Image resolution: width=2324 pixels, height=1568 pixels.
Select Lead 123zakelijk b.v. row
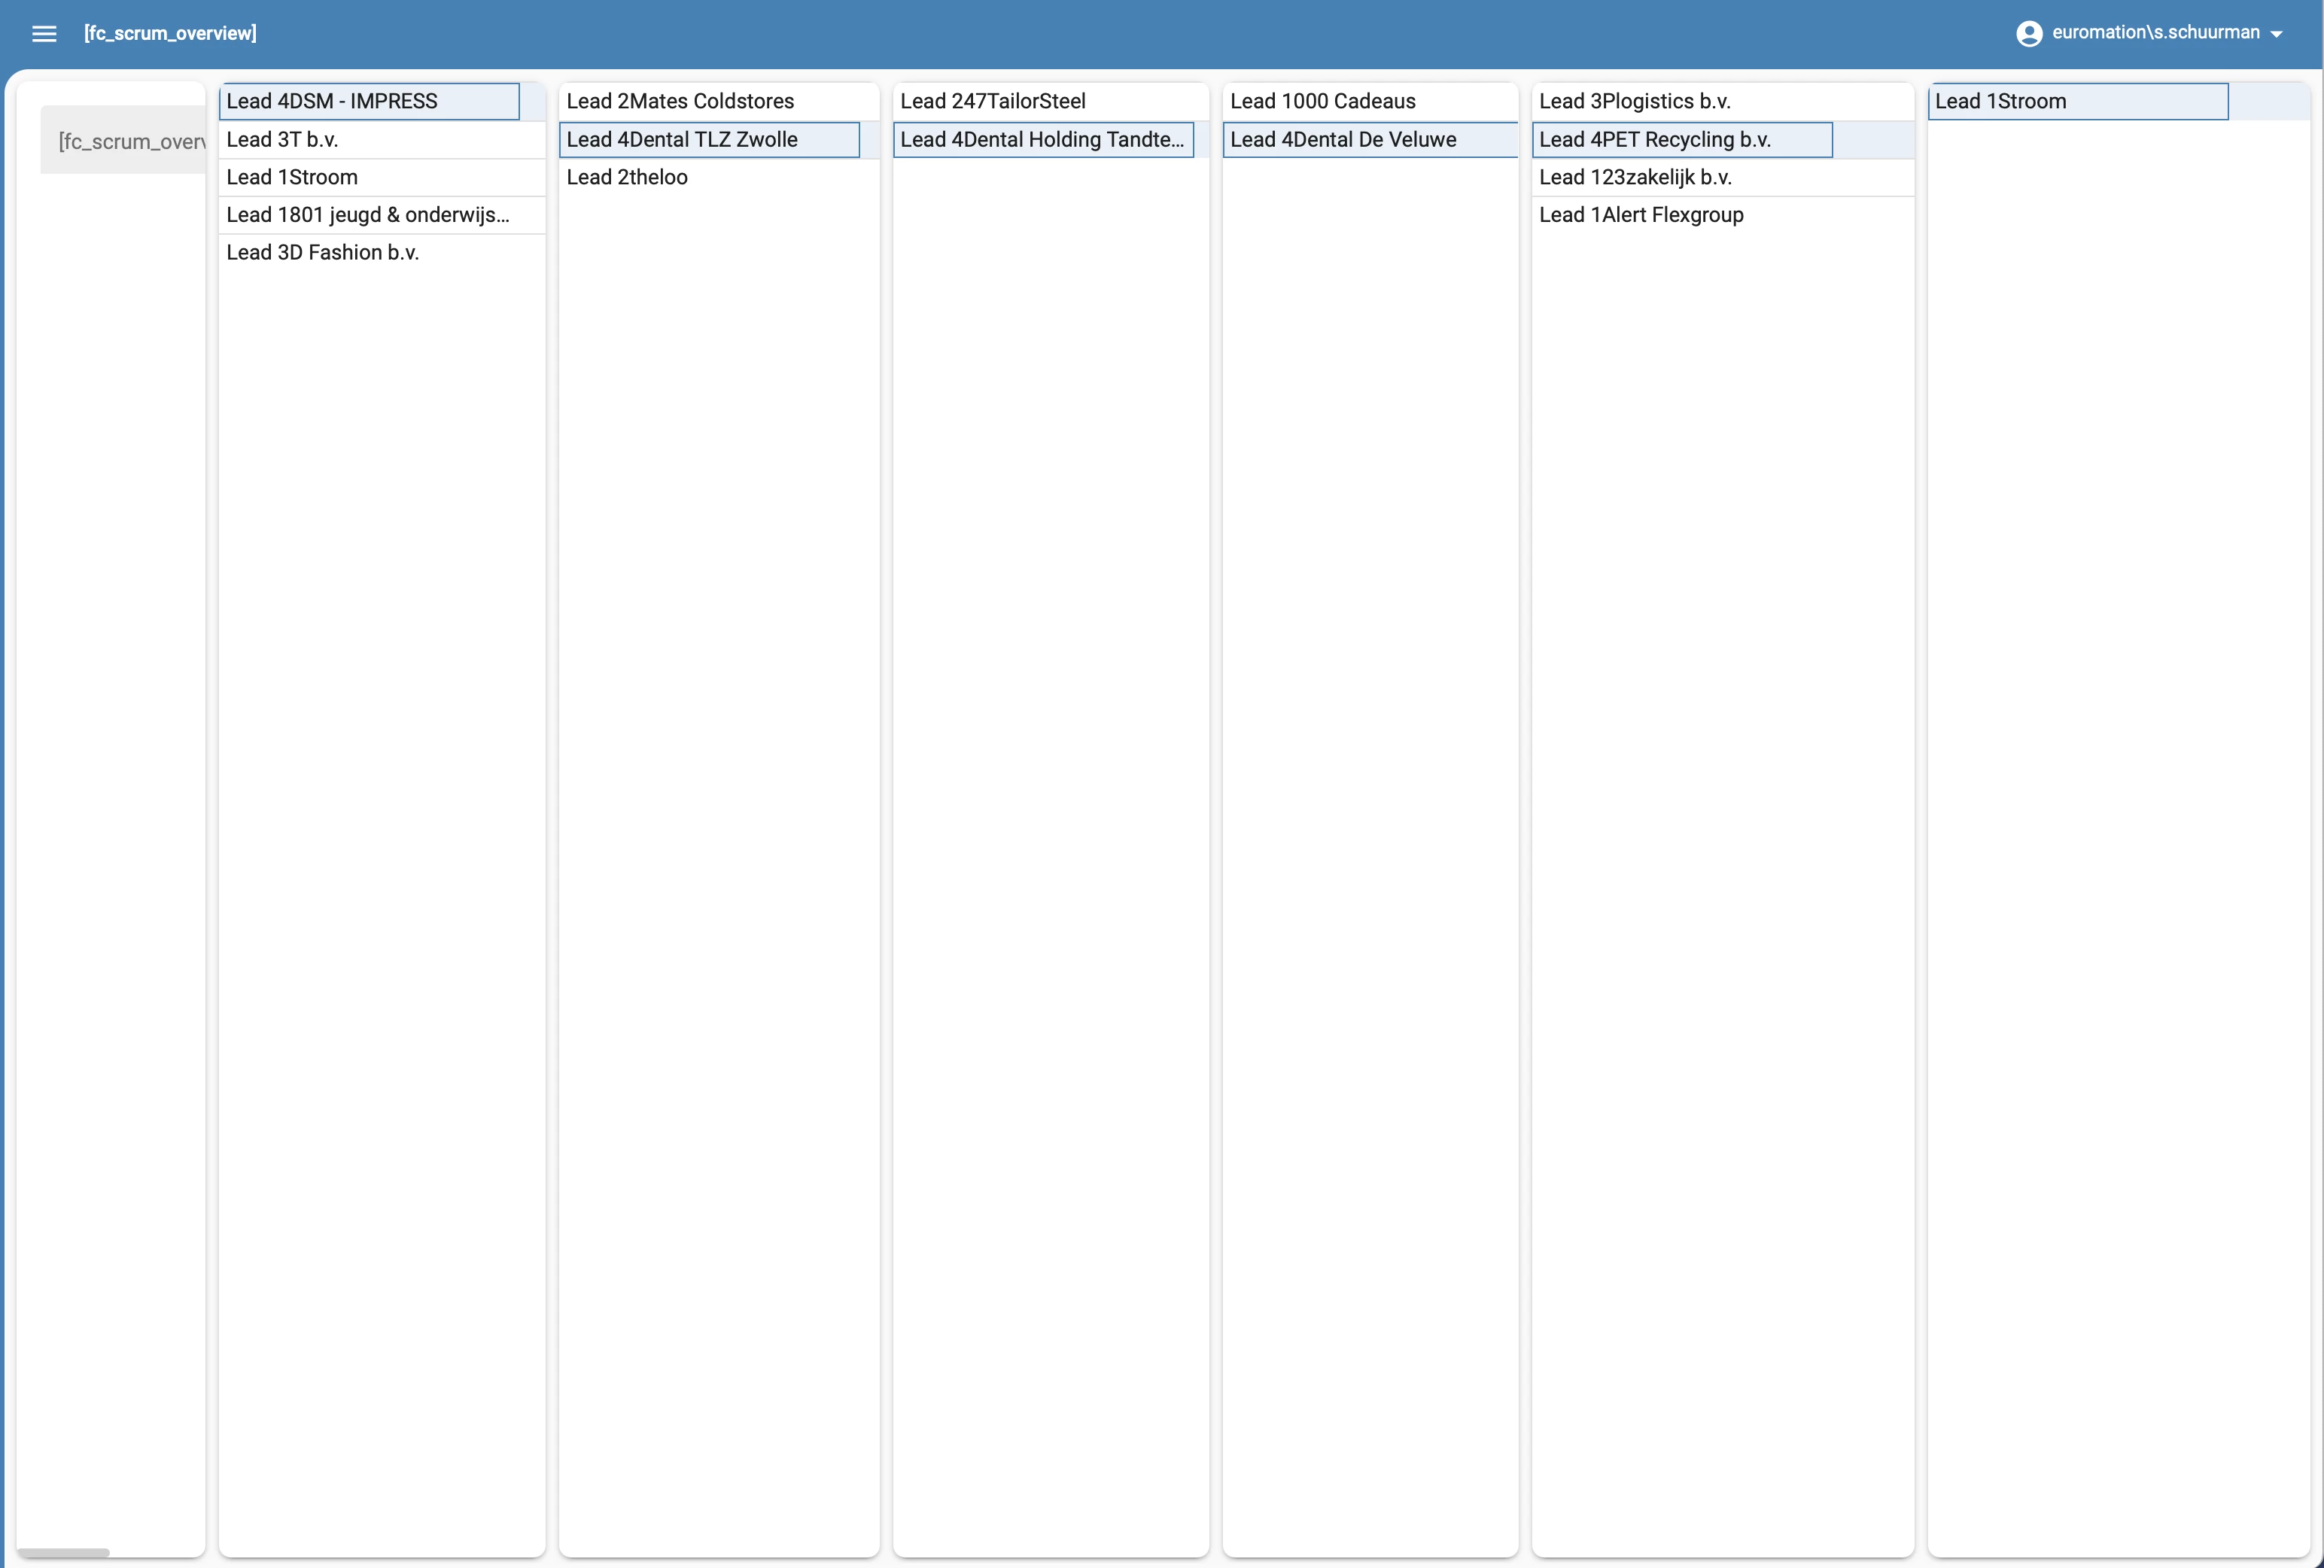click(x=1722, y=177)
